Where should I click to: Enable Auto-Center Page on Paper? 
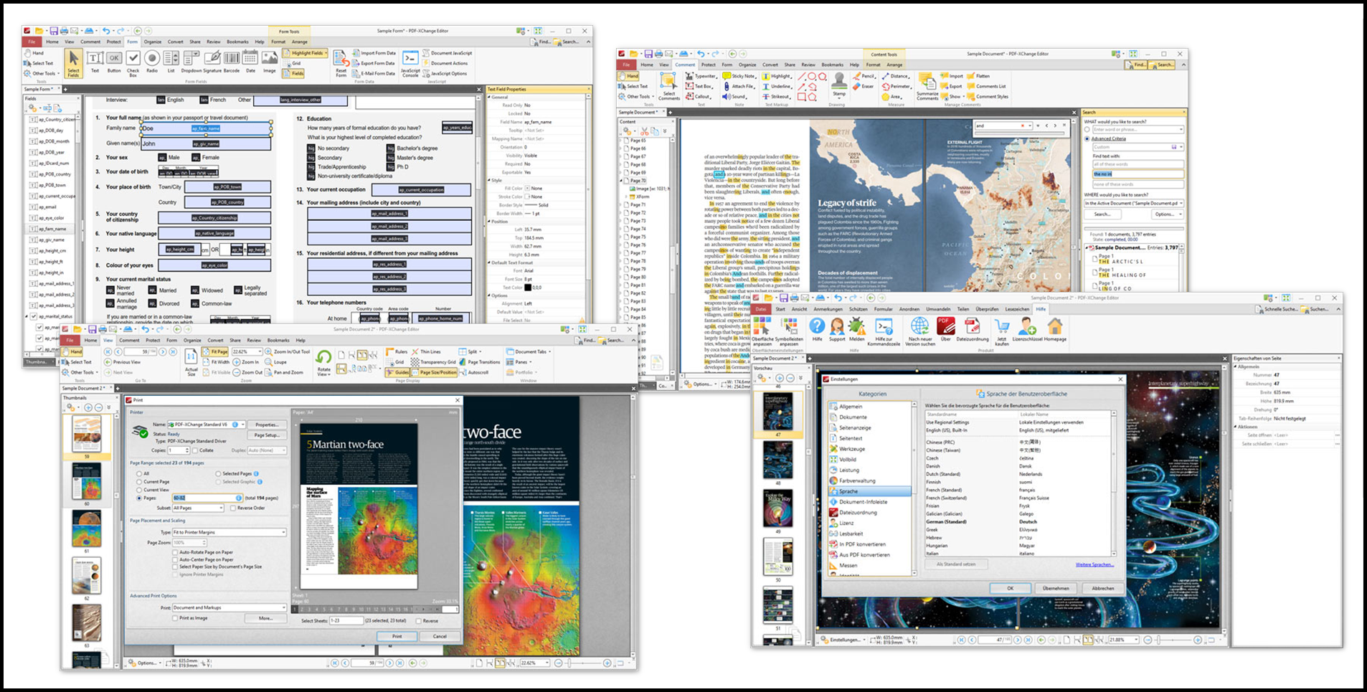(175, 559)
